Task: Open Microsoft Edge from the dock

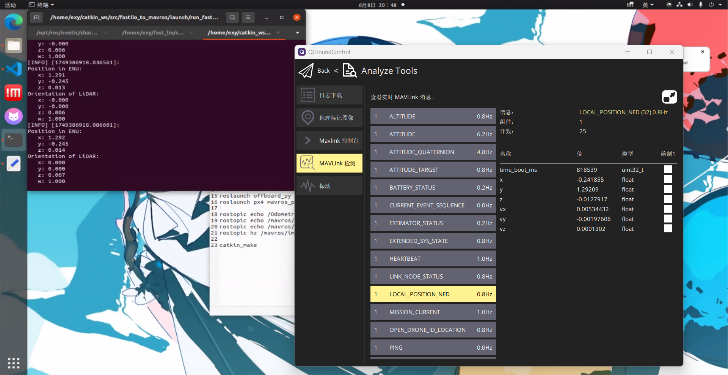Action: click(x=14, y=22)
